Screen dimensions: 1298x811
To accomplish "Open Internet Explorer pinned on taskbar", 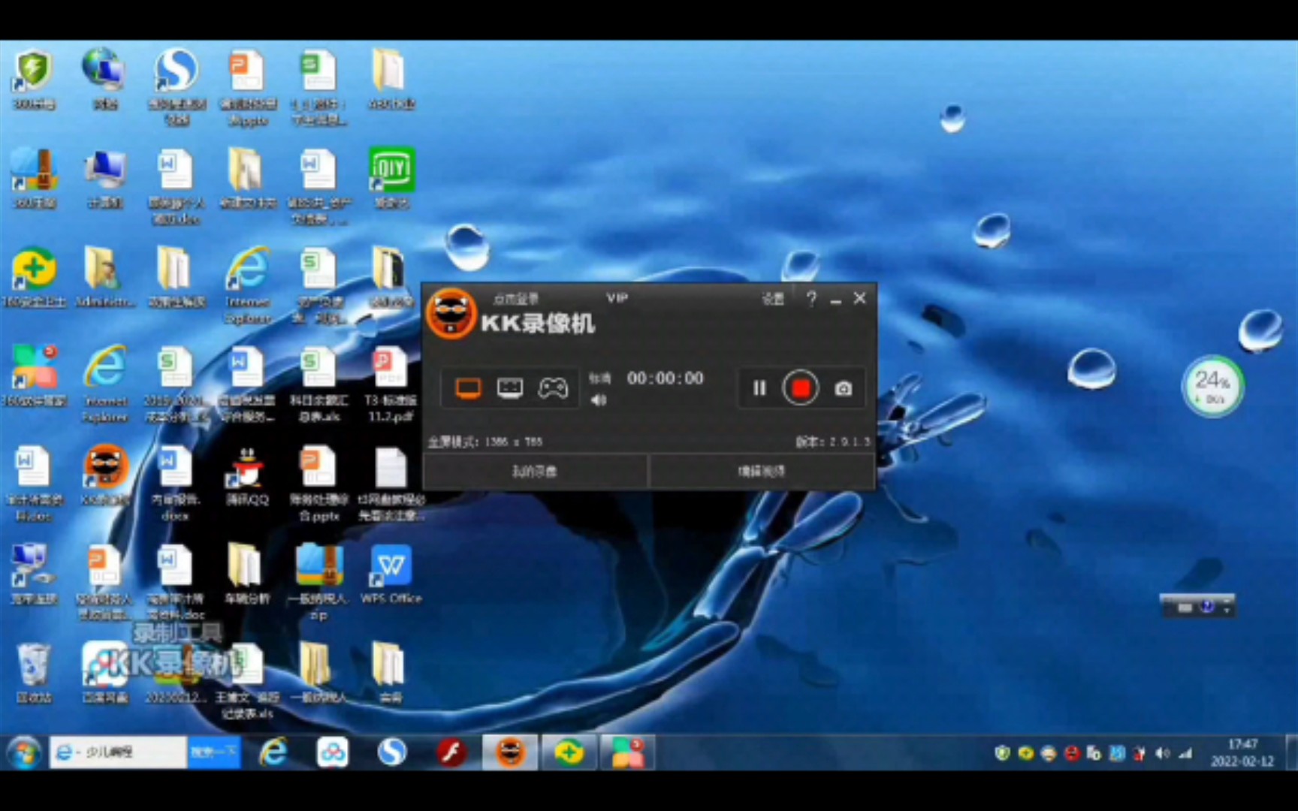I will point(273,752).
